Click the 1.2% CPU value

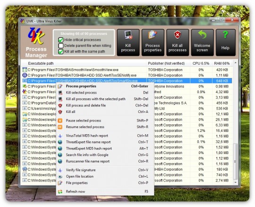[201, 131]
